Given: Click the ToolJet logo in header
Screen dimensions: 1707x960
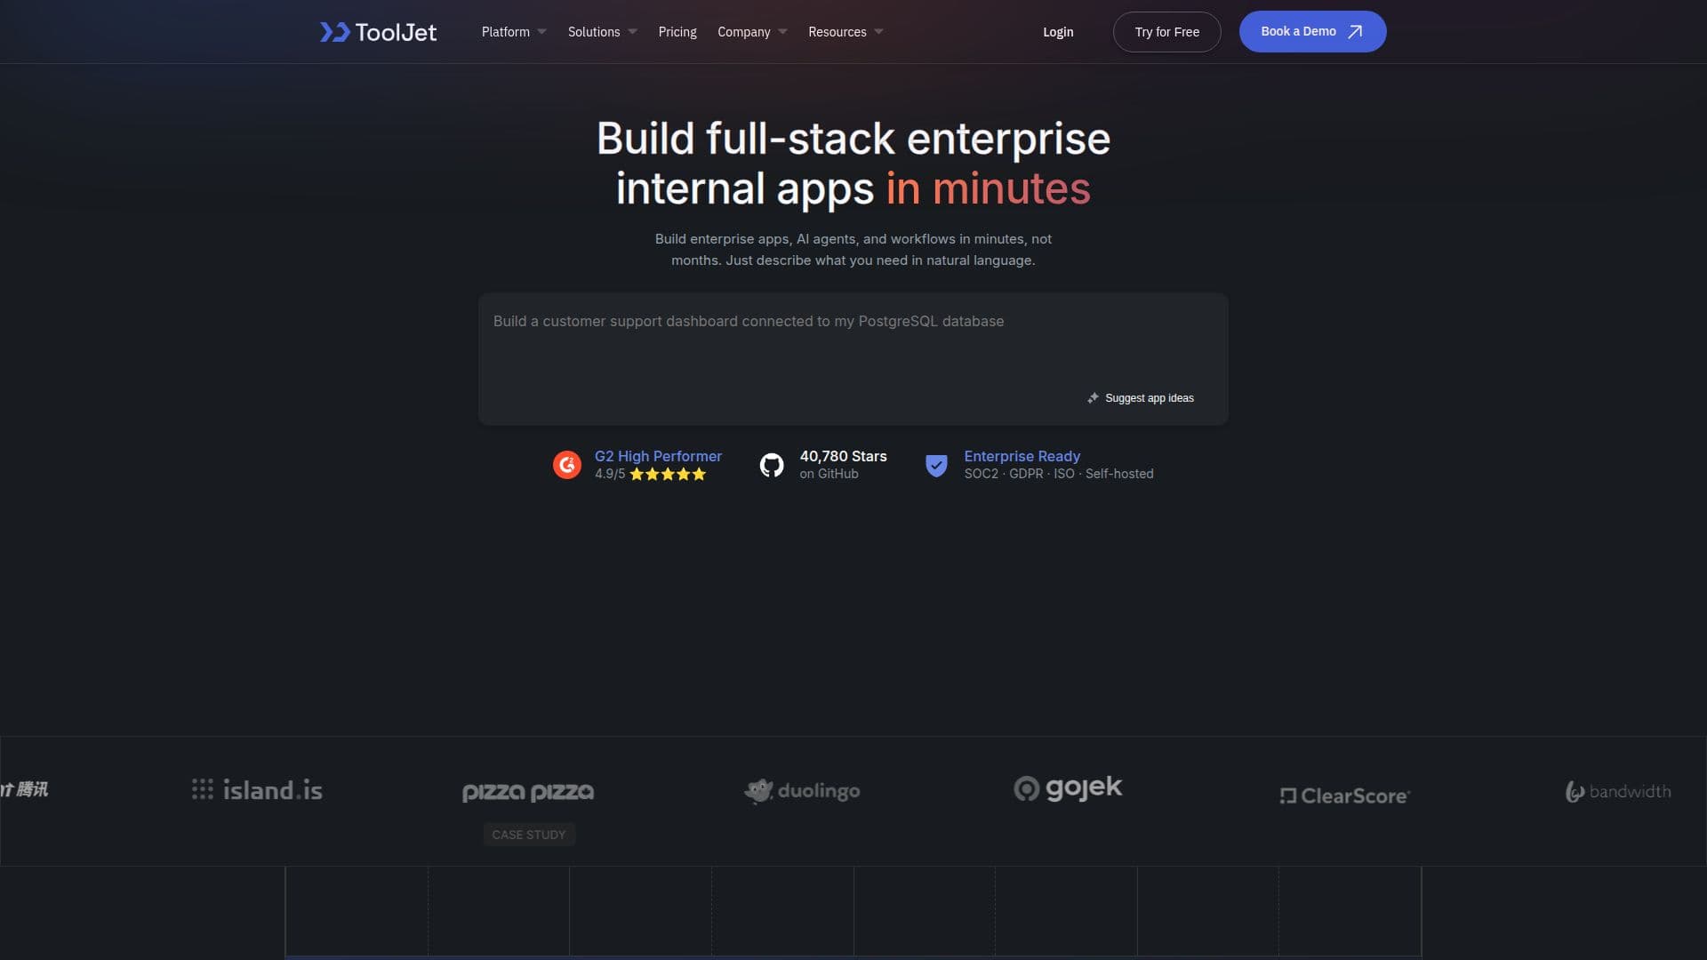Looking at the screenshot, I should tap(378, 32).
